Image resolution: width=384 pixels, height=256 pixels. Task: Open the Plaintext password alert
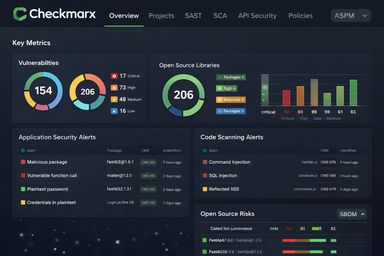(x=47, y=189)
